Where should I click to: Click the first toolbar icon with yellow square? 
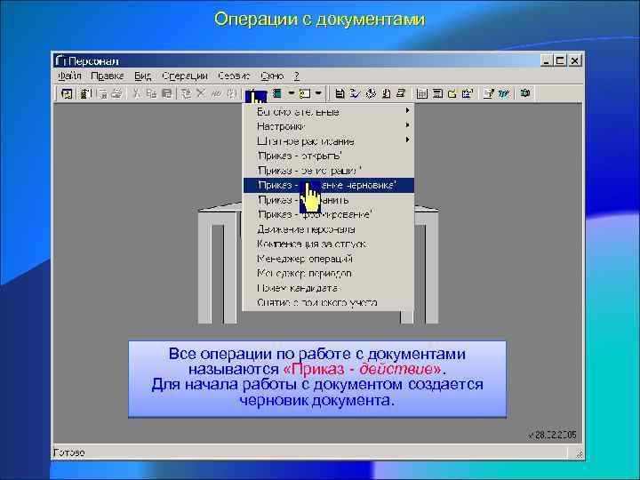coord(67,94)
